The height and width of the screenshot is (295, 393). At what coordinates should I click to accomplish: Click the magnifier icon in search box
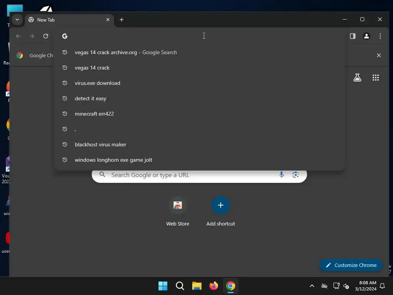pyautogui.click(x=102, y=174)
